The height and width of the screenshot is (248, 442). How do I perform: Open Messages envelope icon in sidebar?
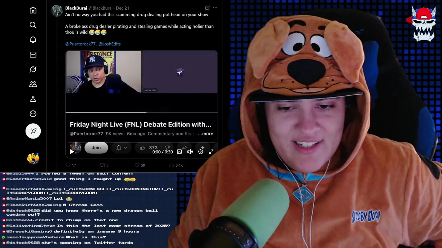point(33,54)
